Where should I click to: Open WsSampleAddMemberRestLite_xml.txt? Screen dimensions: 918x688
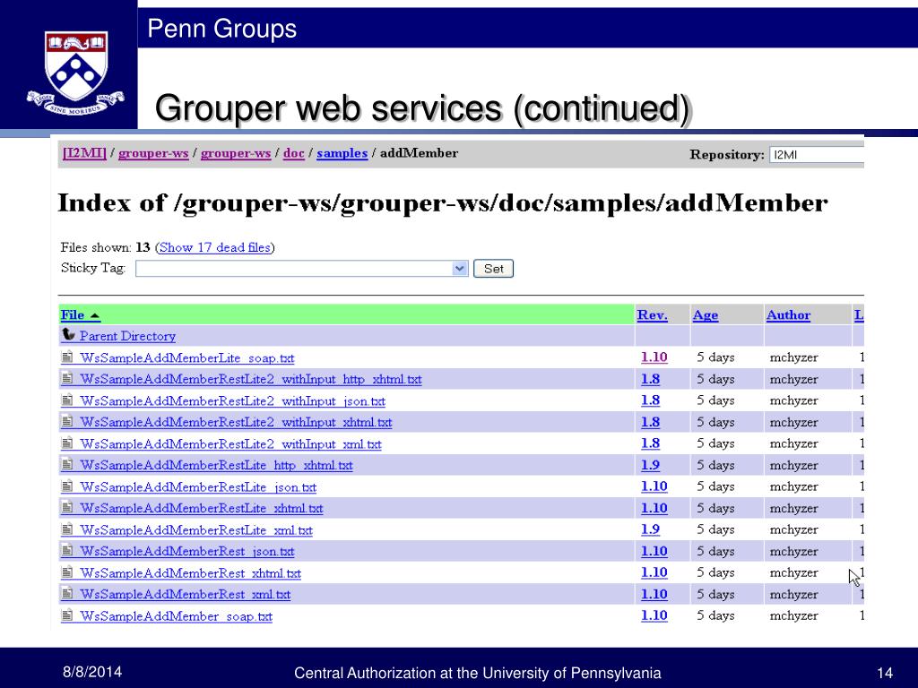(x=196, y=530)
